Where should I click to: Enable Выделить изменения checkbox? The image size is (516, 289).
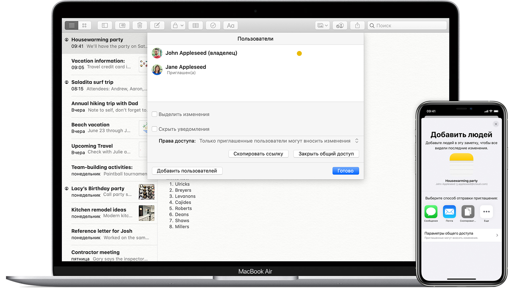[x=154, y=114]
